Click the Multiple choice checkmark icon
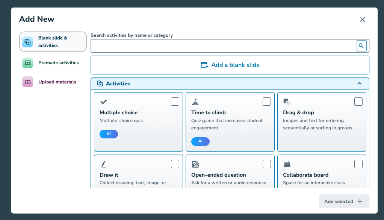384x220 pixels. tap(104, 102)
